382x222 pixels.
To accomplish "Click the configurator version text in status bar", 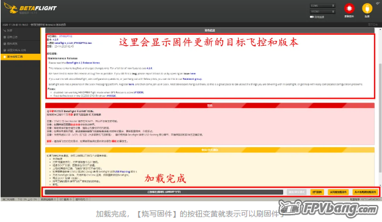I will coord(365,199).
